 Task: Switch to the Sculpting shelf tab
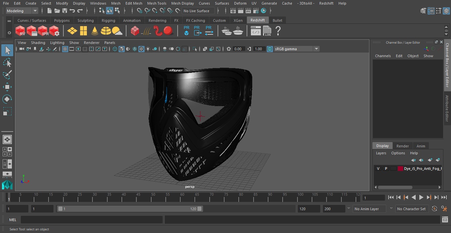point(86,20)
